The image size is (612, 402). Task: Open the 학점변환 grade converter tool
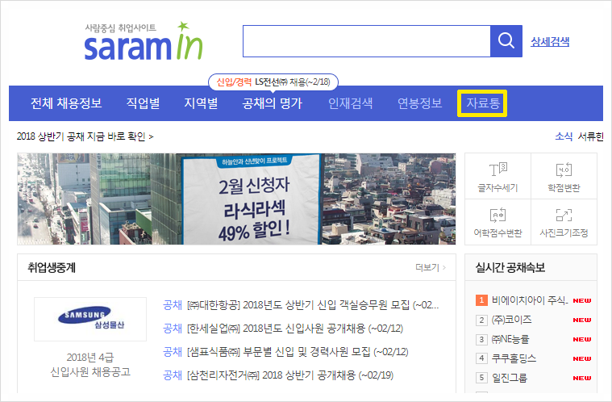click(564, 177)
